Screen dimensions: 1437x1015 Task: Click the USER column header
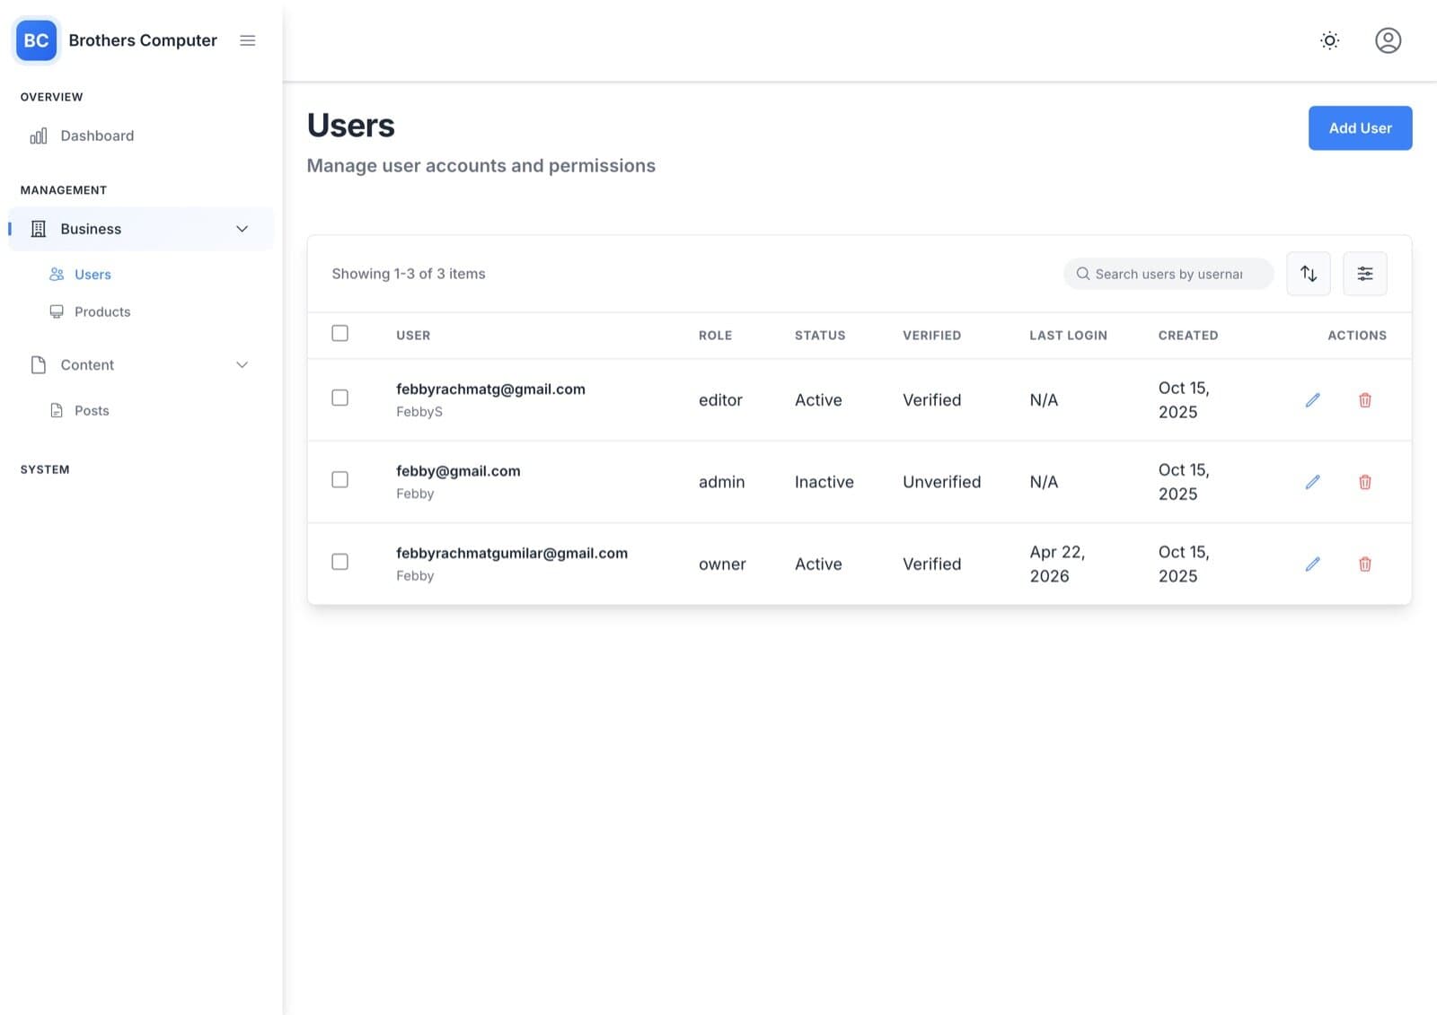coord(413,336)
